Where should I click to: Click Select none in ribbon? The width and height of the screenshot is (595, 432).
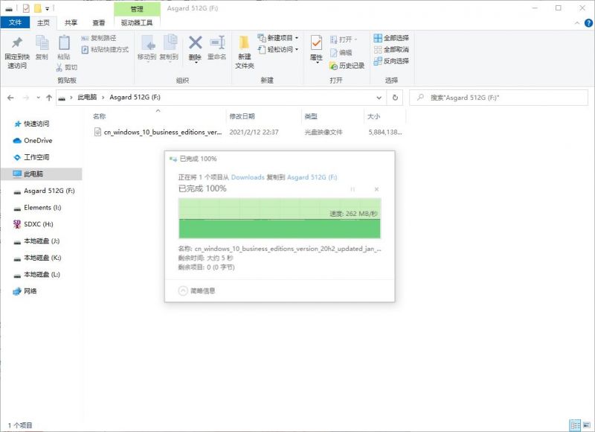391,49
